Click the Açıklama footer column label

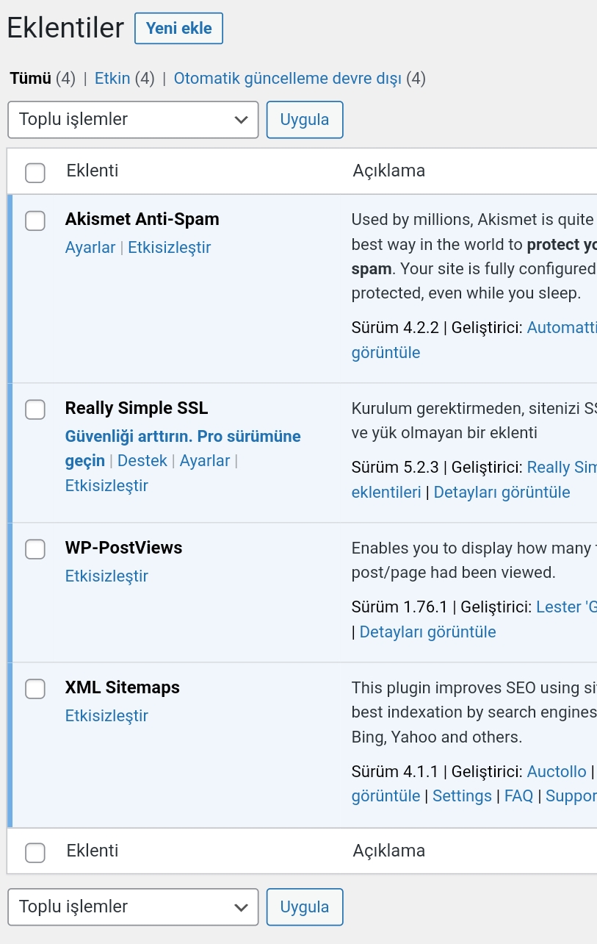coord(389,851)
